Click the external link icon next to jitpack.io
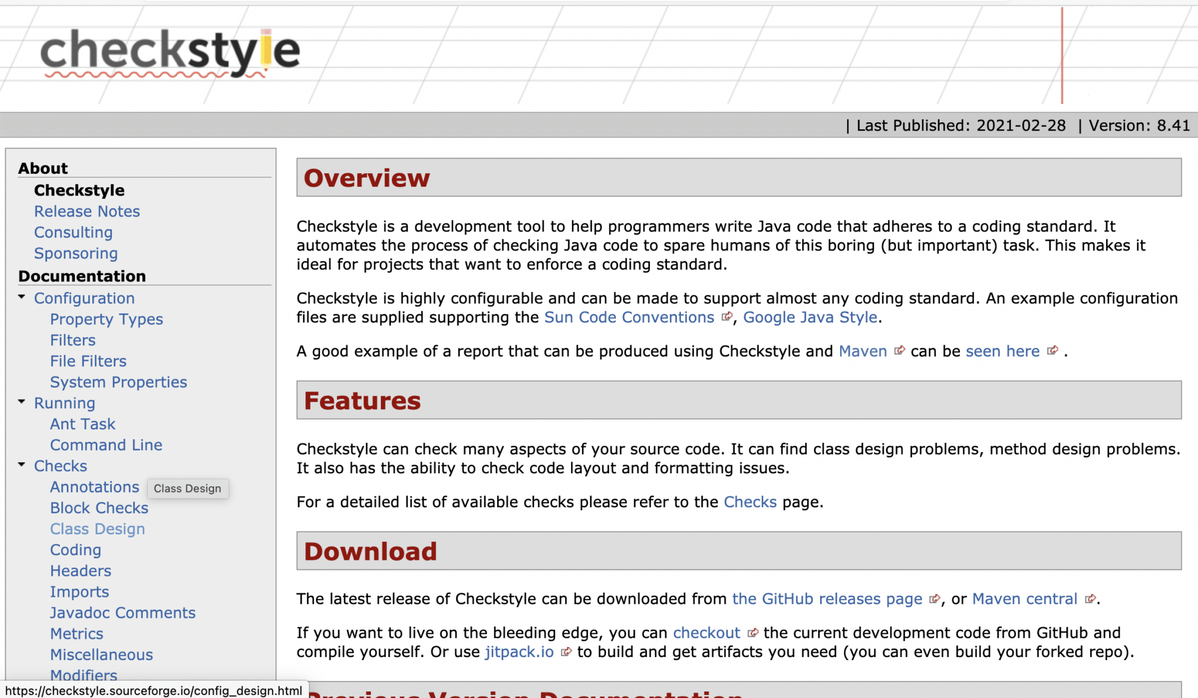Screen dimensions: 1198x698 [566, 651]
